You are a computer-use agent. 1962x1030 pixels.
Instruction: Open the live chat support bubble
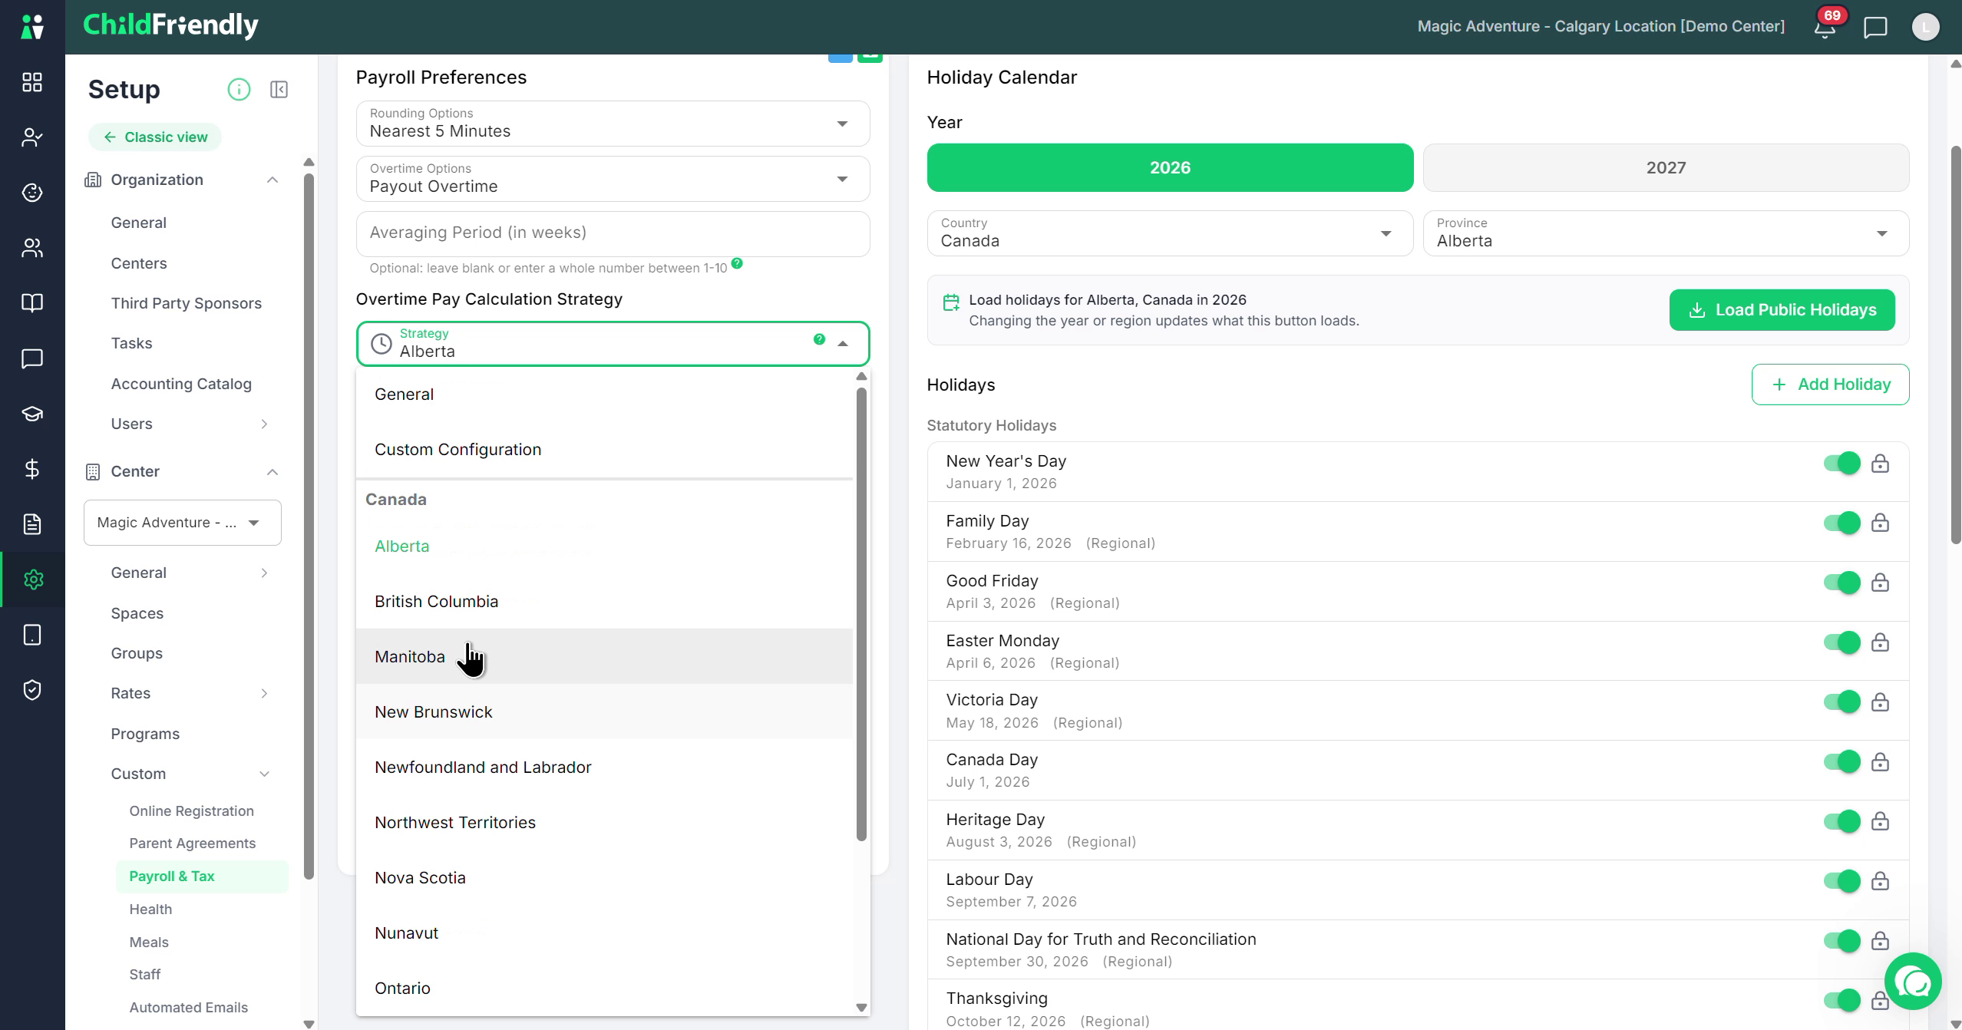click(1913, 982)
